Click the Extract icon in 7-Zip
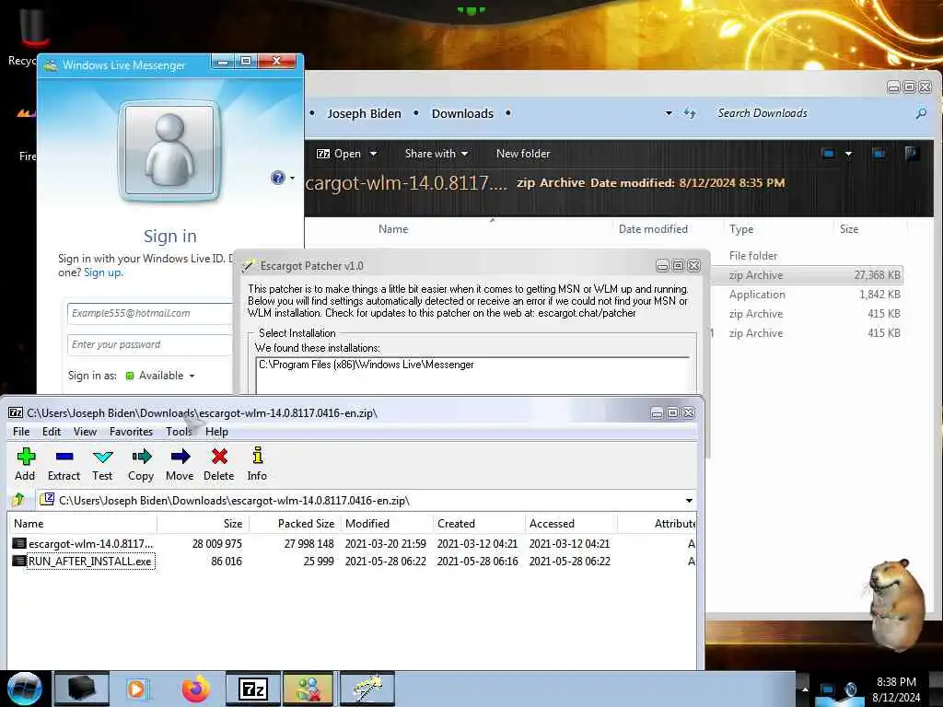943x707 pixels. pyautogui.click(x=64, y=464)
